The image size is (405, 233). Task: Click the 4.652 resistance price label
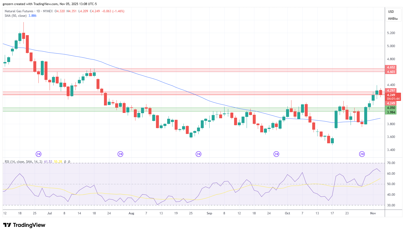click(391, 67)
